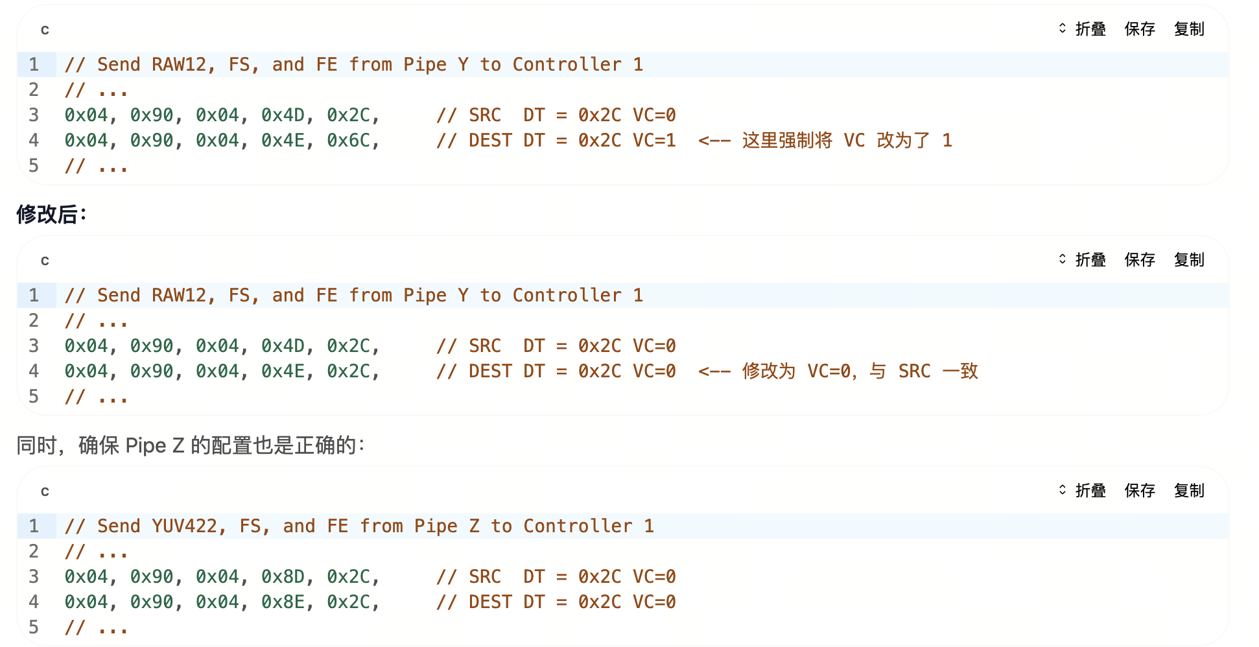Click the "Send YUV422" comment line
This screenshot has width=1259, height=647.
[359, 526]
